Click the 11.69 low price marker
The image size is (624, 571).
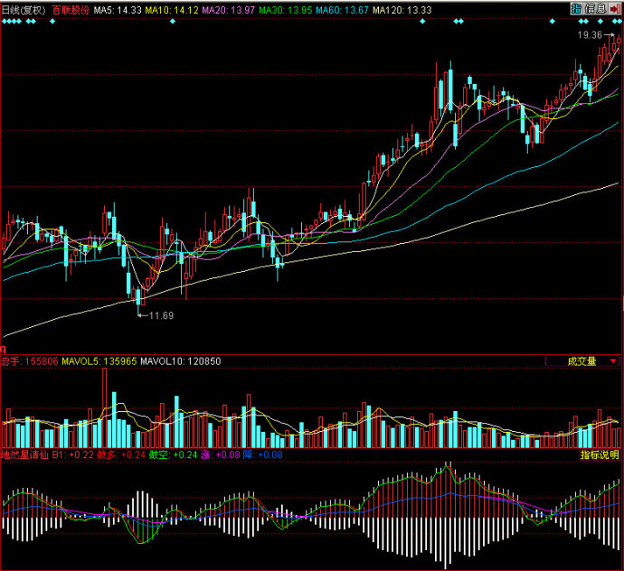(161, 315)
